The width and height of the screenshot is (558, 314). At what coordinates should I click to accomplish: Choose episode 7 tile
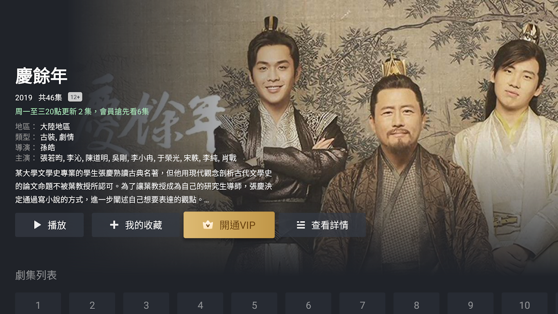[363, 303]
